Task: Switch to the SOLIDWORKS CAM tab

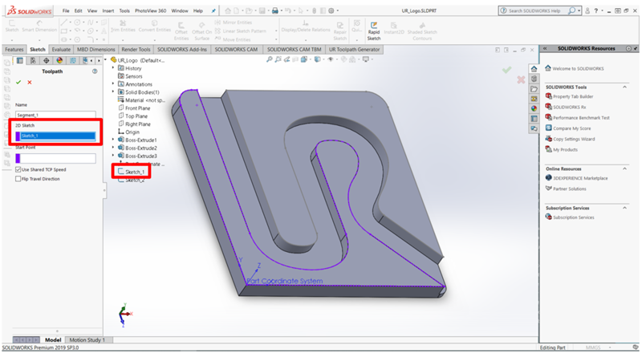Action: point(236,50)
